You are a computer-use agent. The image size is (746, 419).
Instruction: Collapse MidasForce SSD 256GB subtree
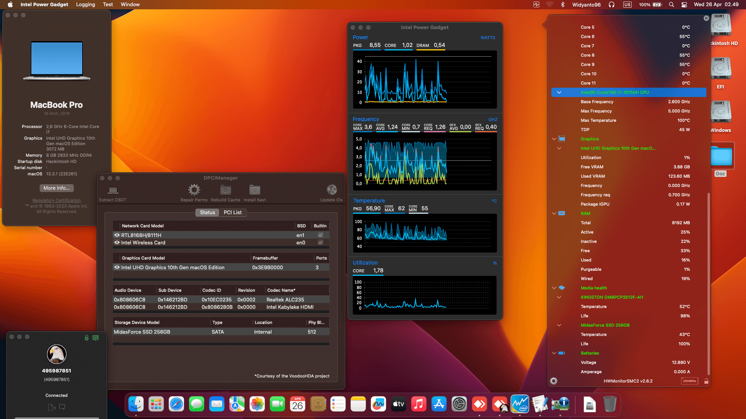pyautogui.click(x=559, y=325)
